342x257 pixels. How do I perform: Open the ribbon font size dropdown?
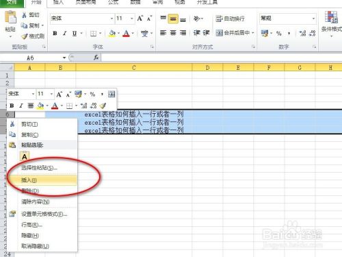[x=132, y=19]
